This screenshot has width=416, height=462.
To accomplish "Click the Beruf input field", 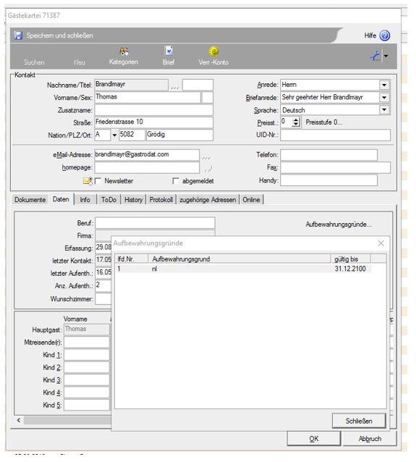I will tap(155, 223).
